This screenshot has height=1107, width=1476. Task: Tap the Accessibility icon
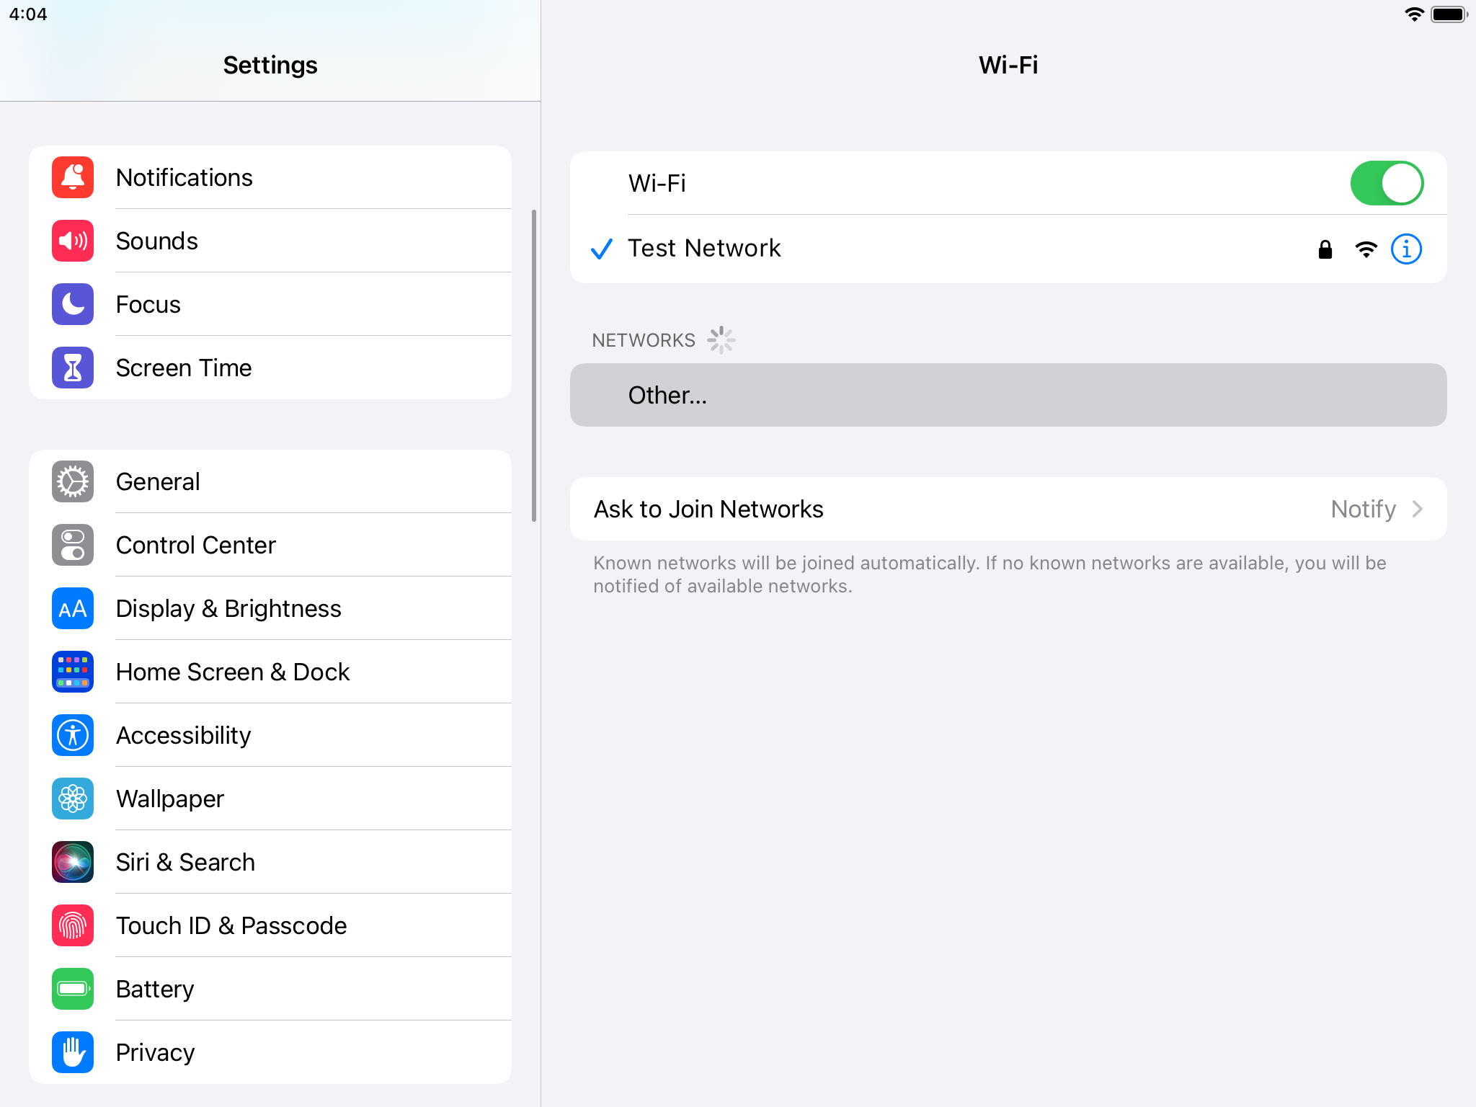click(x=73, y=735)
